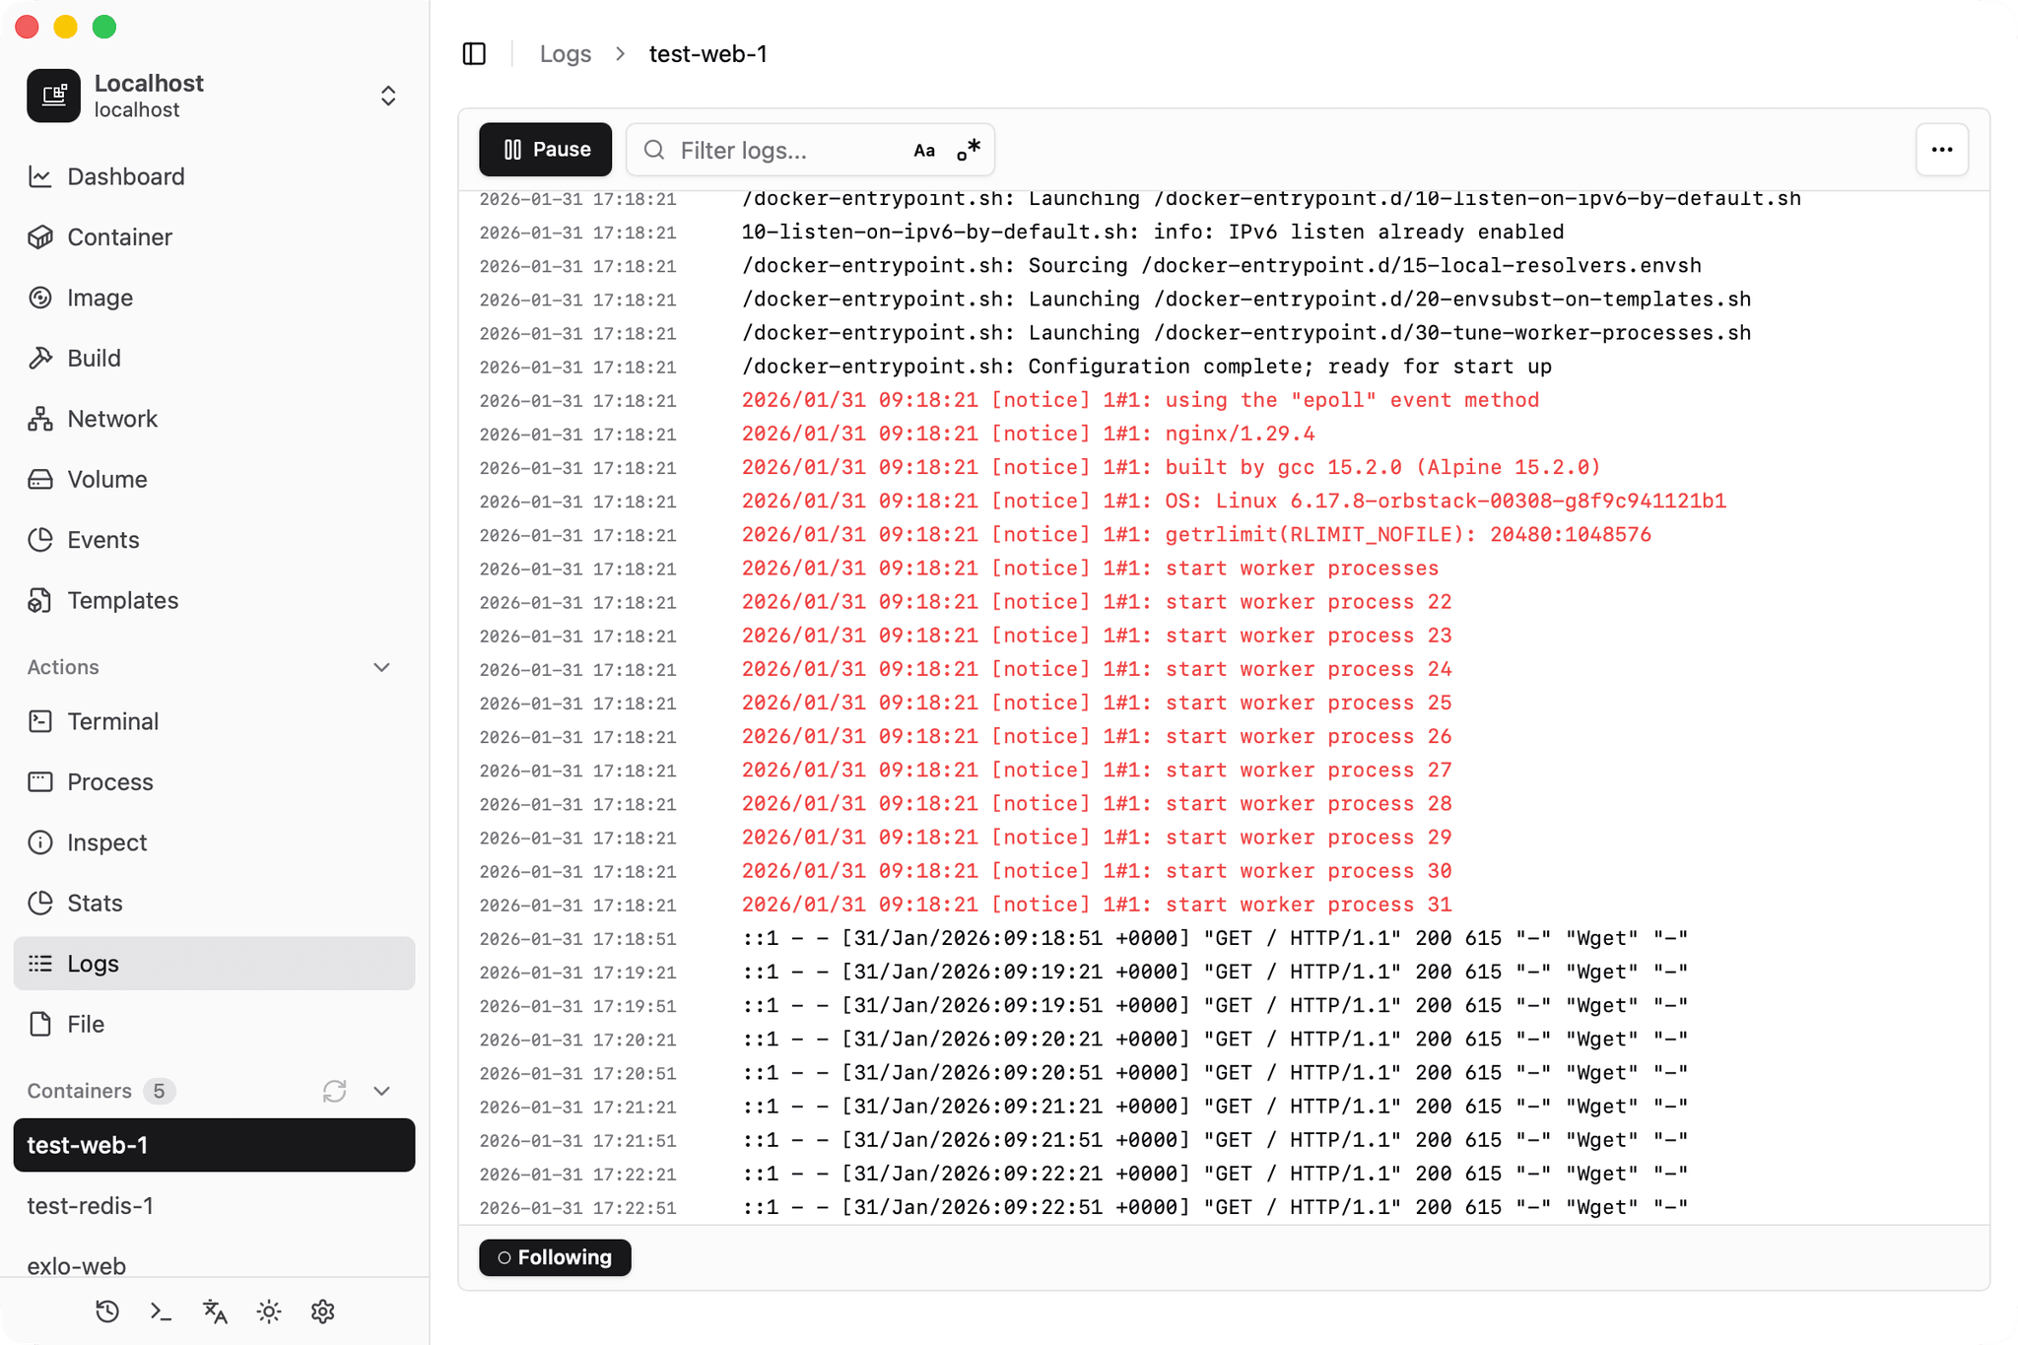Select the test-redis-1 container

[x=91, y=1205]
